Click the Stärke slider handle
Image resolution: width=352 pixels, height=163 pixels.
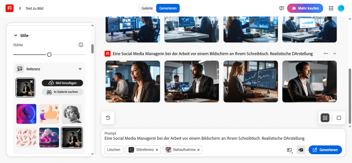coord(49,54)
